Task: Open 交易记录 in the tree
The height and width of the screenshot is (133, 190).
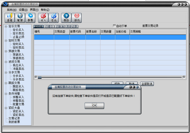Action: click(14, 118)
